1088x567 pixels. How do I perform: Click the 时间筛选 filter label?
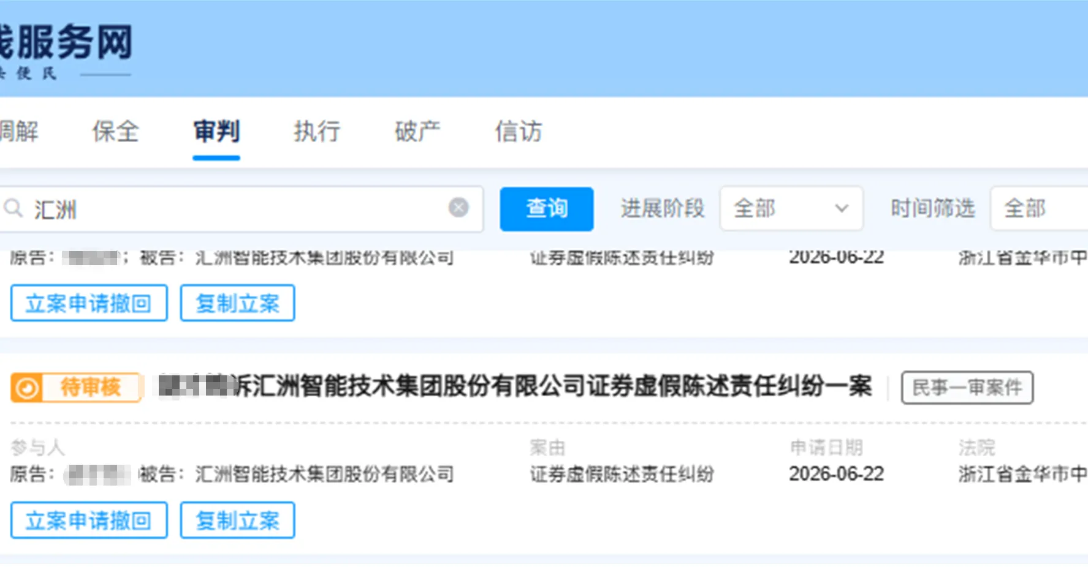tap(932, 208)
